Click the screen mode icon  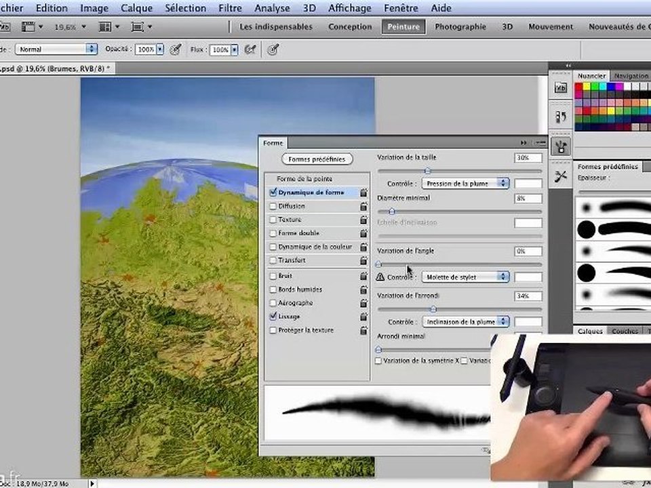137,27
